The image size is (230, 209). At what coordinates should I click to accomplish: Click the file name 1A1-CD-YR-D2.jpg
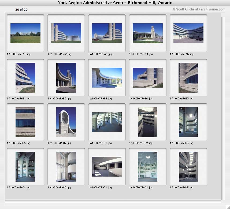141,188
